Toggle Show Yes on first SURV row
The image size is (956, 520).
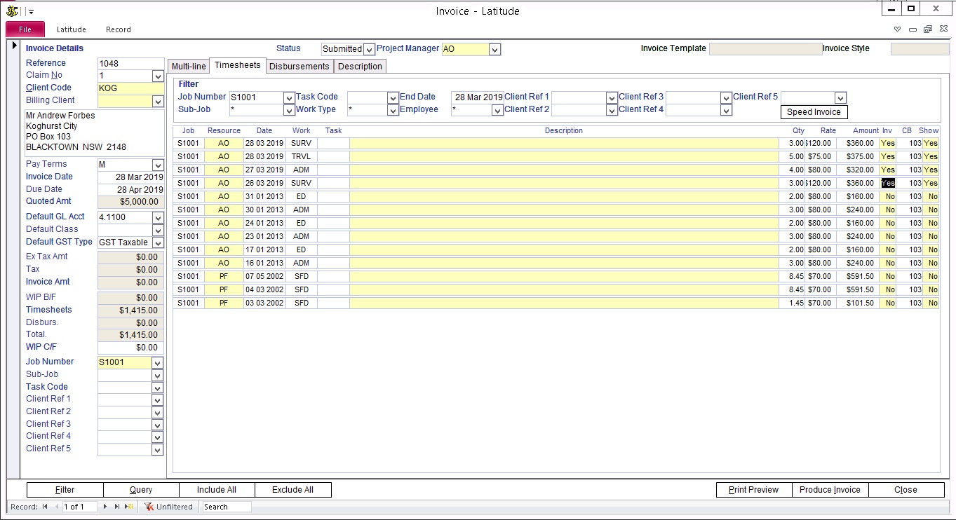[931, 143]
